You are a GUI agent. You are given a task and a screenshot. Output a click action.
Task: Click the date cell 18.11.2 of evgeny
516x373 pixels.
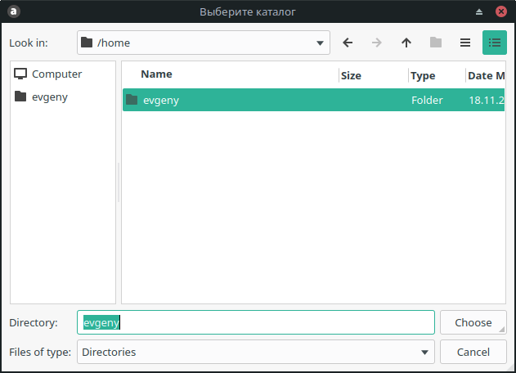487,100
